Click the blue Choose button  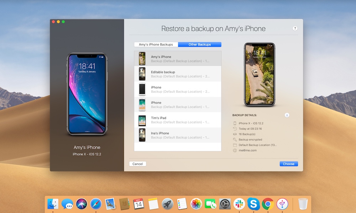tap(289, 164)
